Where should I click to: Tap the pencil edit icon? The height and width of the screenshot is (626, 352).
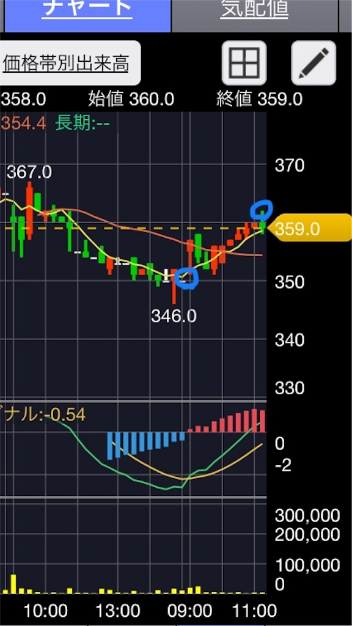click(313, 63)
